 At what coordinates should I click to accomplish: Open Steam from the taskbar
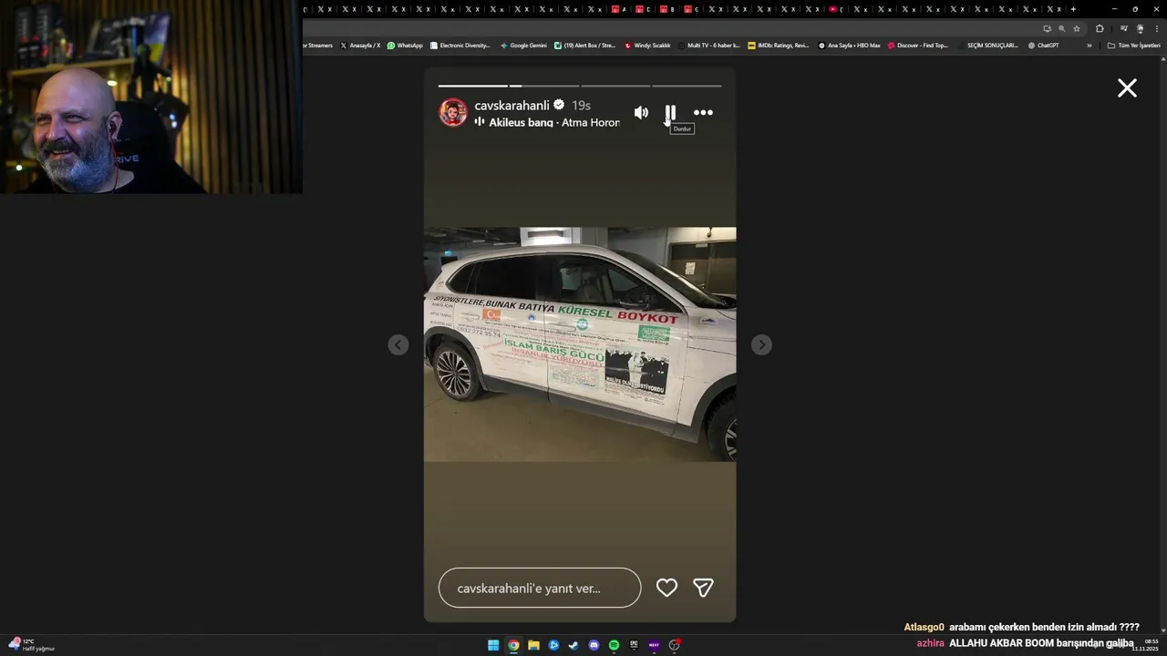pyautogui.click(x=573, y=645)
